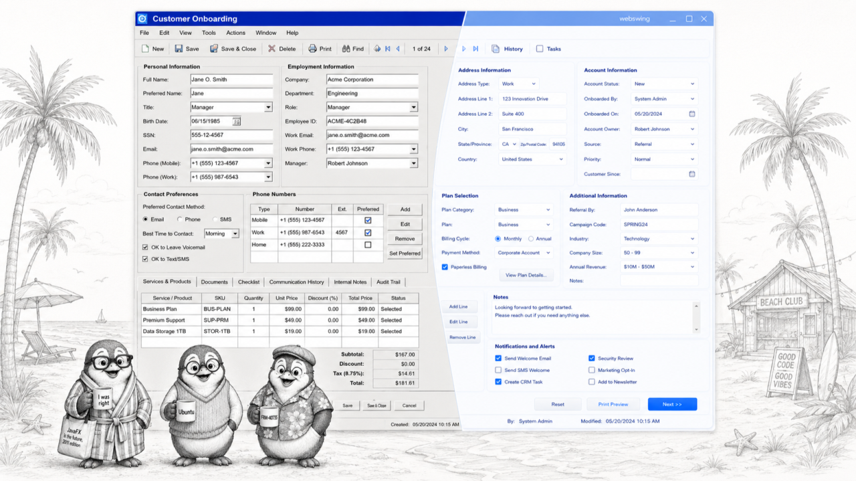This screenshot has width=856, height=481.
Task: Expand the Title dropdown showing Manager
Action: coord(268,107)
